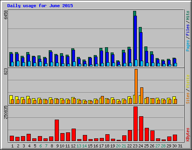
Task: Click day 30 on the x-axis
Action: point(174,146)
